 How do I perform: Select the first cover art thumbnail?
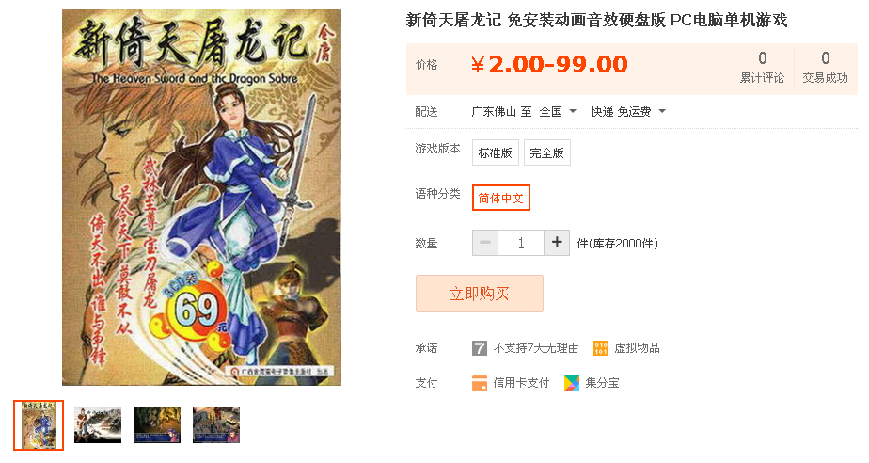39,425
